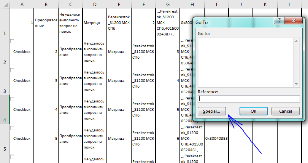Toggle the checkbox in row 6
This screenshot has width=308, height=163.
coord(12,157)
